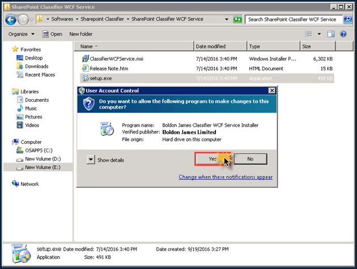The image size is (357, 269).
Task: Maximize the SharePoint Classifier WCF Service window
Action: point(341,7)
